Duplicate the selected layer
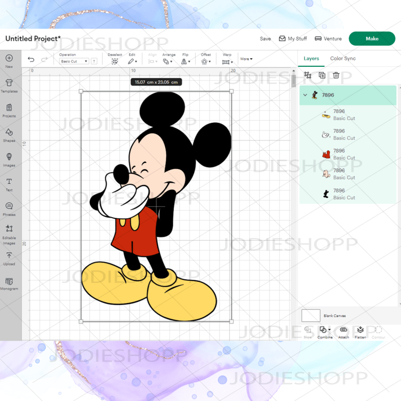The height and width of the screenshot is (401, 401). pyautogui.click(x=322, y=75)
